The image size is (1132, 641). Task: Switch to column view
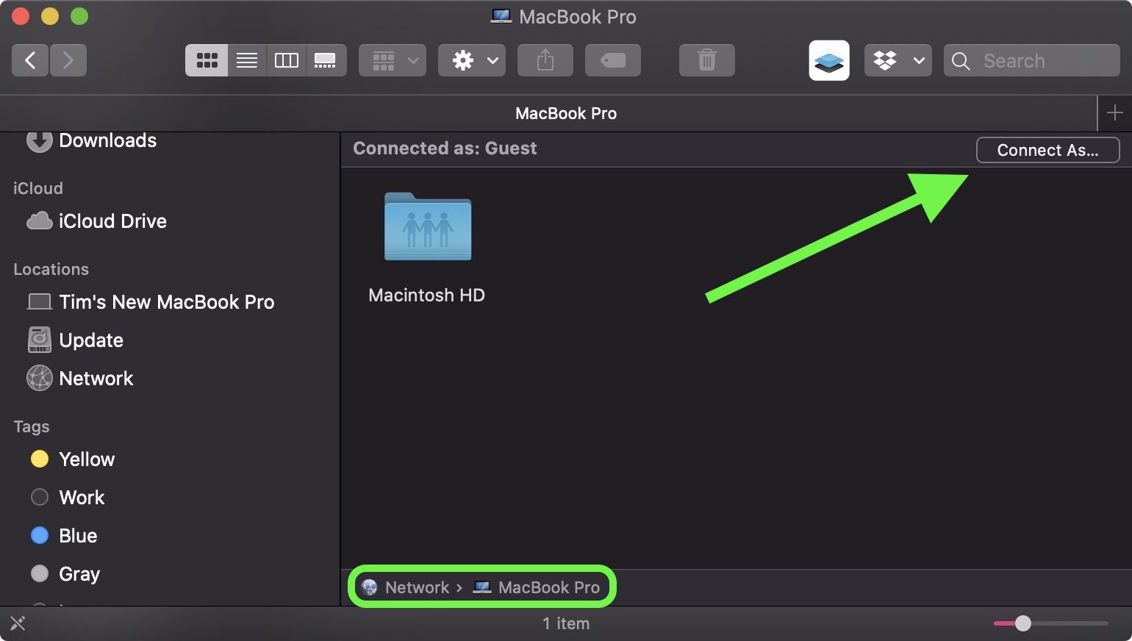(x=287, y=60)
